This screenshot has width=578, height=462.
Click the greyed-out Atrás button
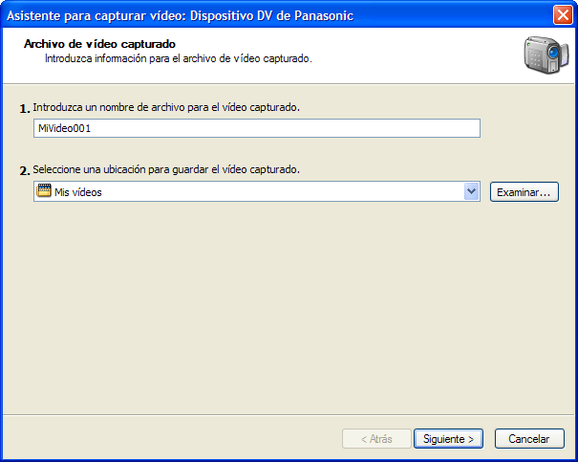(376, 439)
